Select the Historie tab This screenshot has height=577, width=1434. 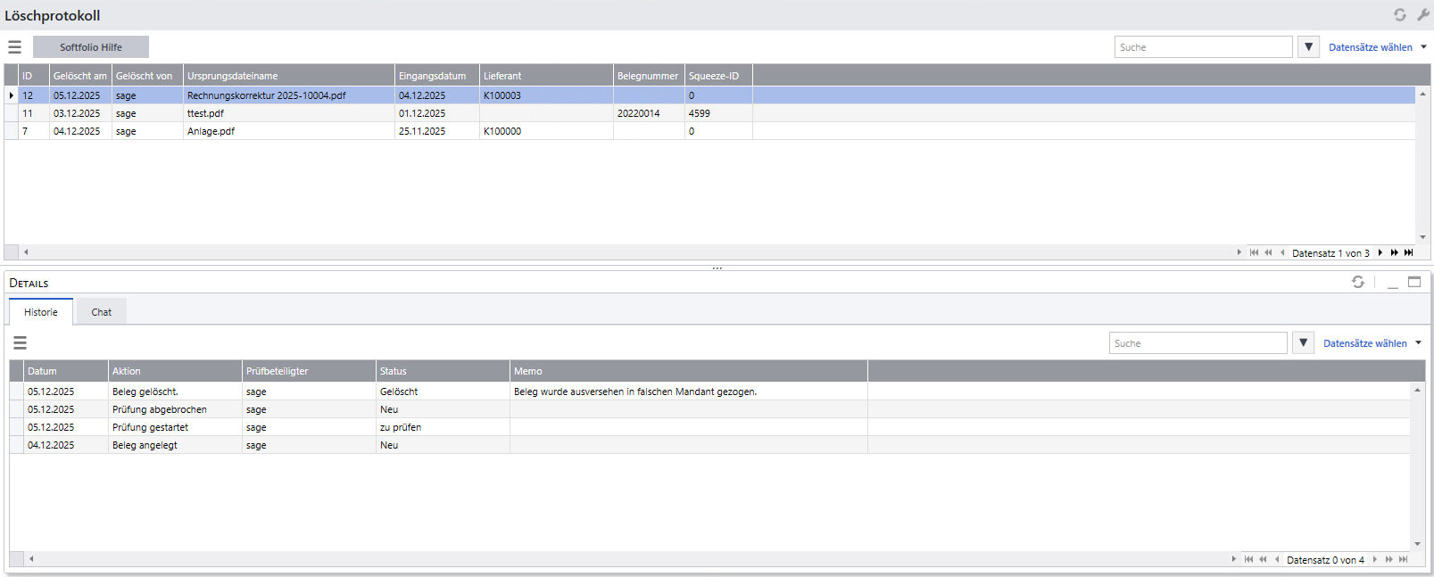[41, 312]
